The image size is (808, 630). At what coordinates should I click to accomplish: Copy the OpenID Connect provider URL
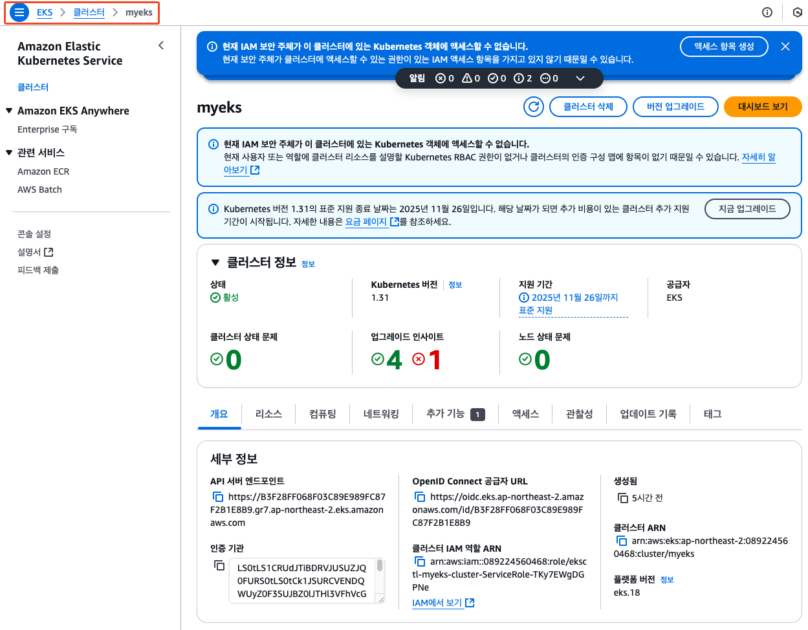[420, 497]
